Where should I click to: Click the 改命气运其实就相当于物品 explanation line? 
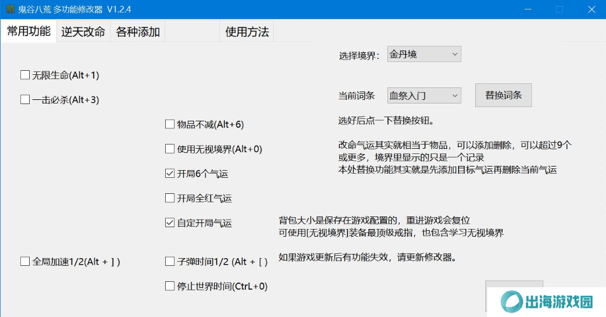[x=455, y=145]
